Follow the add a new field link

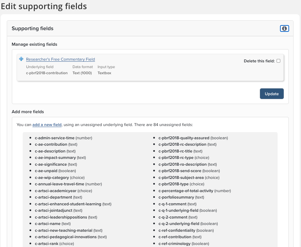[x=47, y=125]
